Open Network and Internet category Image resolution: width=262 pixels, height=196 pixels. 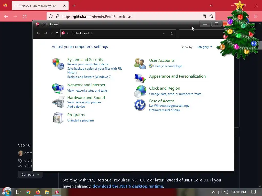pos(86,85)
